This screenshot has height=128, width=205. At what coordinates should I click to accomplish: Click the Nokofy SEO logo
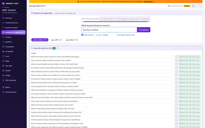pos(10,4)
